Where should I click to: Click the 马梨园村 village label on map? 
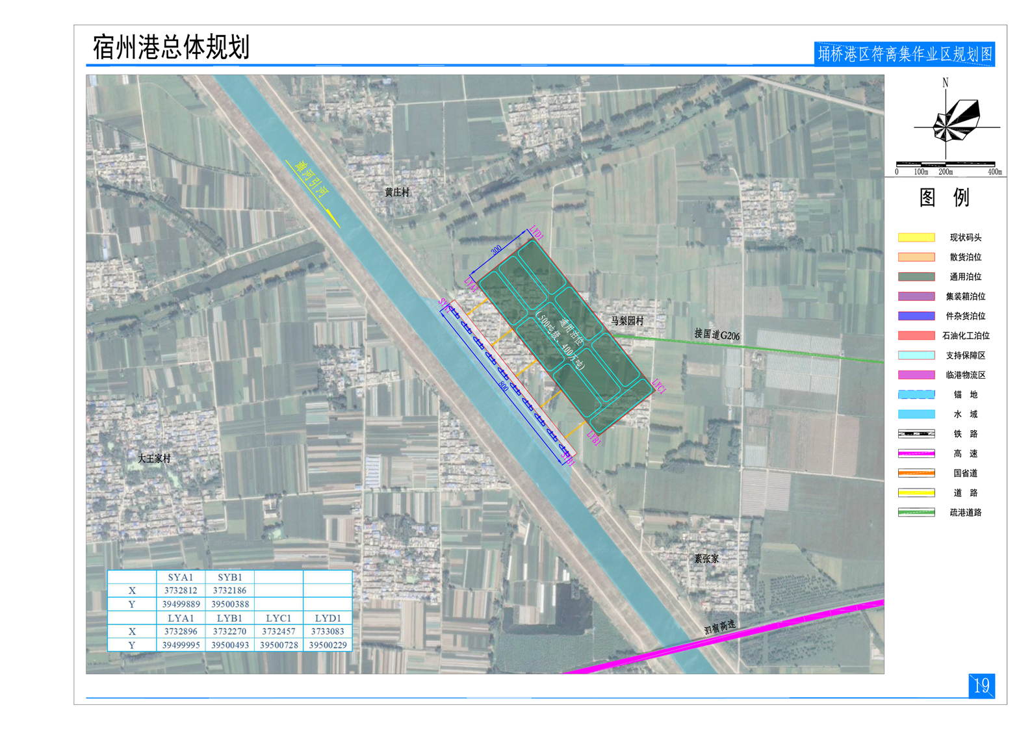(627, 321)
